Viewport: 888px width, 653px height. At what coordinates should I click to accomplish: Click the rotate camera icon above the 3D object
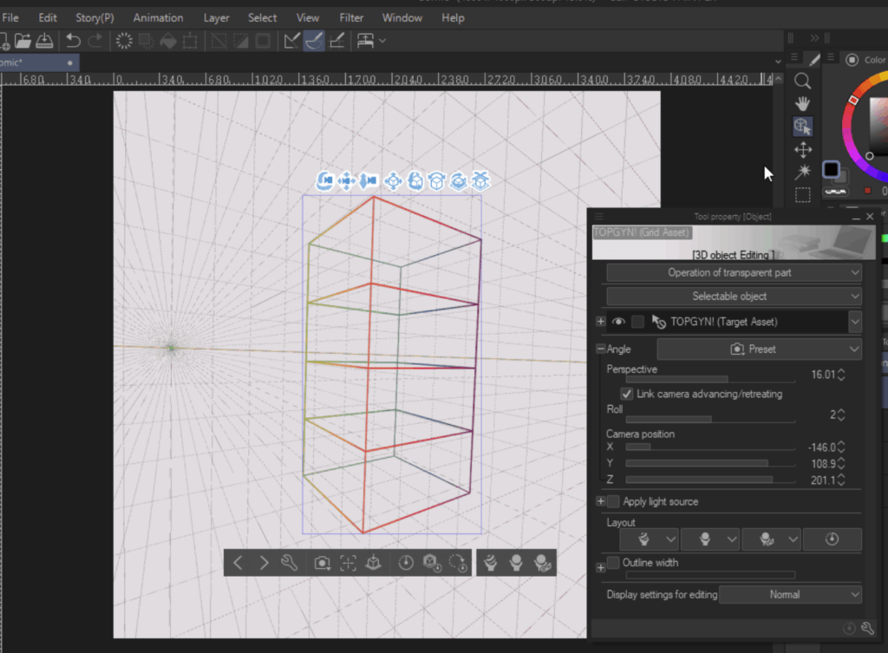[x=325, y=180]
